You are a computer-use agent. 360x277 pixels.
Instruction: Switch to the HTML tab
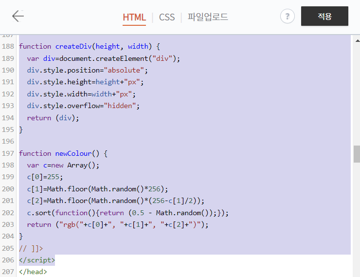click(x=134, y=17)
